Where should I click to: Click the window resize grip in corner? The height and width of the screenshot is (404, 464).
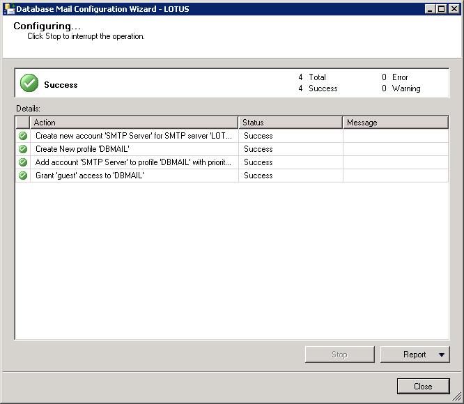click(x=457, y=396)
